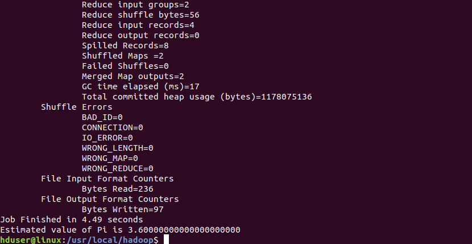
Task: Click the GC time elapsed (ms)=17 line
Action: (x=140, y=86)
